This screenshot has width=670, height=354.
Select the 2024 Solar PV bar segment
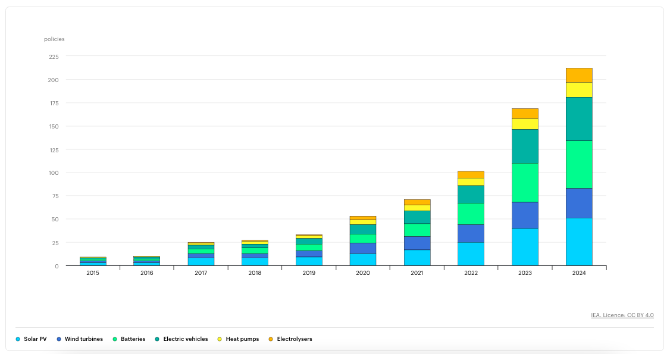(579, 242)
